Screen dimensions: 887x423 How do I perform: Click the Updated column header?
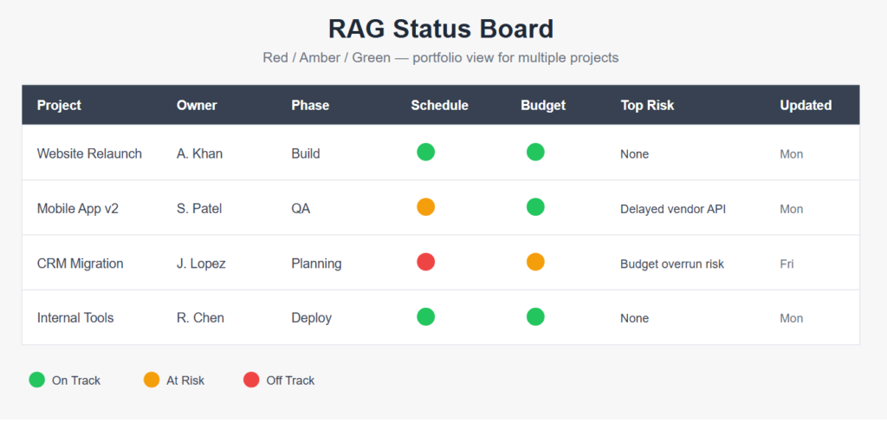[806, 106]
